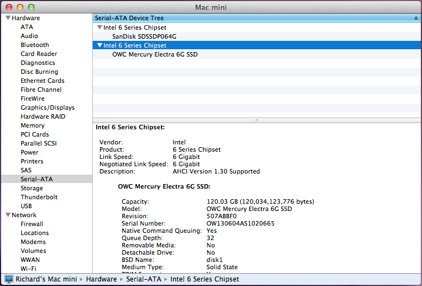Viewport: 422px width, 286px height.
Task: Show USB device information
Action: coord(26,206)
